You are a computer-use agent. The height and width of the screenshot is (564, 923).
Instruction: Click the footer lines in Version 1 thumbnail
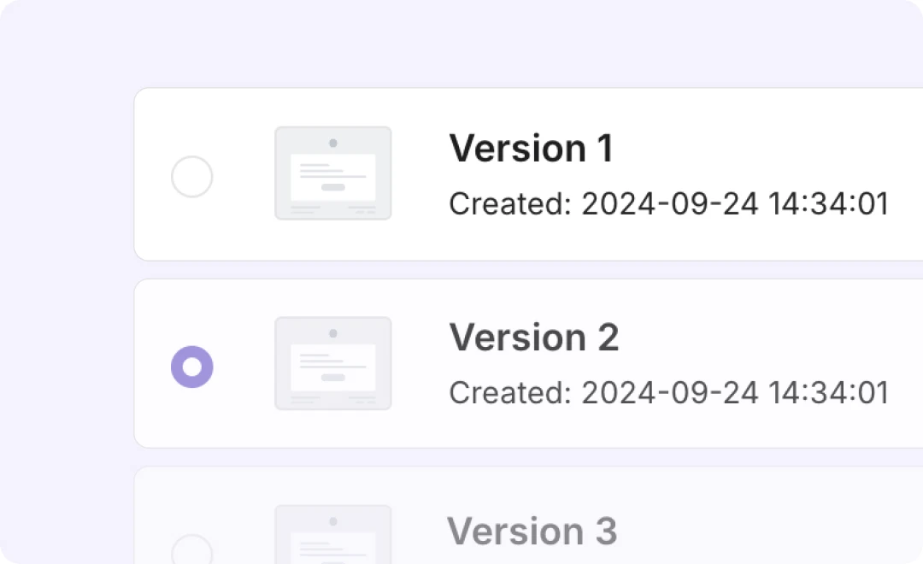(x=333, y=209)
